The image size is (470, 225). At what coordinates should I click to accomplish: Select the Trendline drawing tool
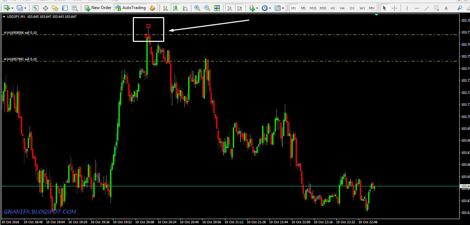click(x=427, y=8)
